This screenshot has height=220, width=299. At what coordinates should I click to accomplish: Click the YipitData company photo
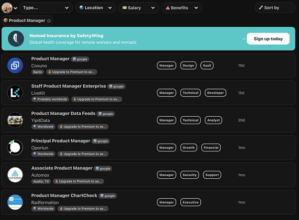pyautogui.click(x=15, y=120)
